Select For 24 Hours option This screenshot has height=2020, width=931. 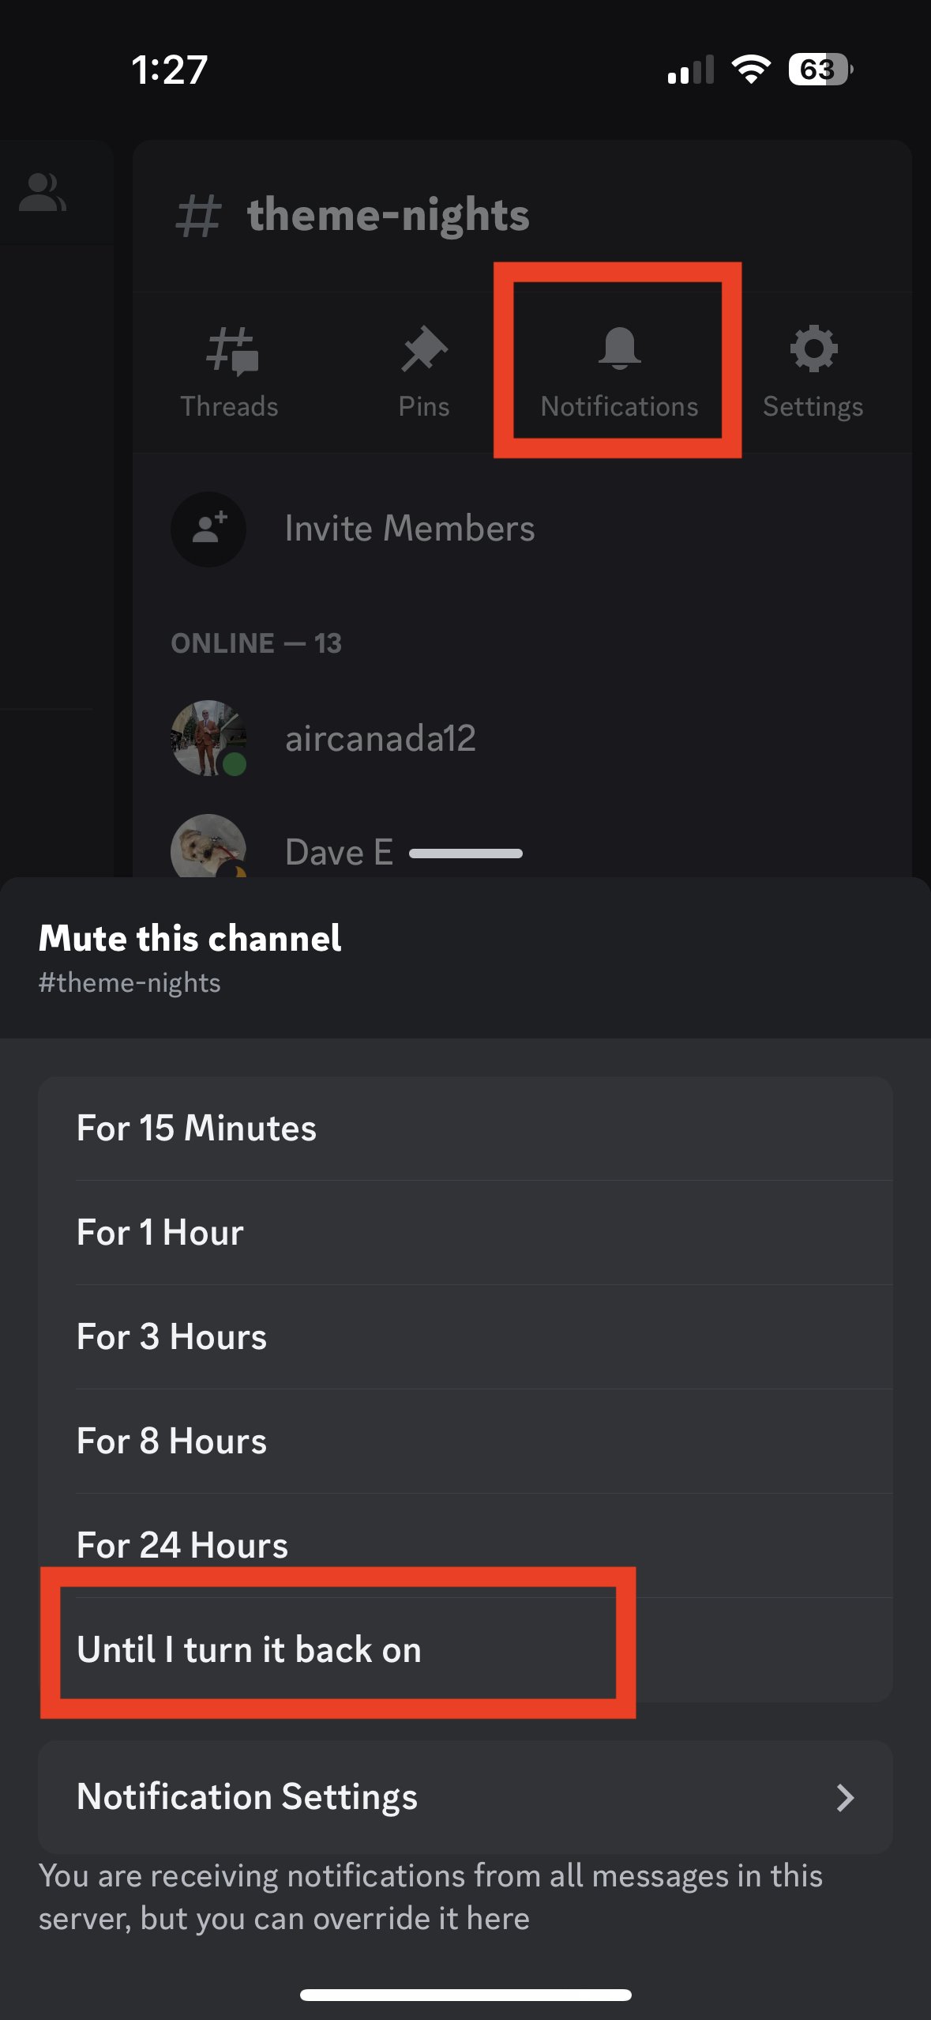coord(465,1546)
